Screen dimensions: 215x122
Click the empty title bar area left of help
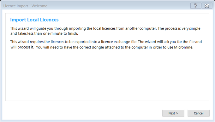pyautogui.click(x=118, y=6)
